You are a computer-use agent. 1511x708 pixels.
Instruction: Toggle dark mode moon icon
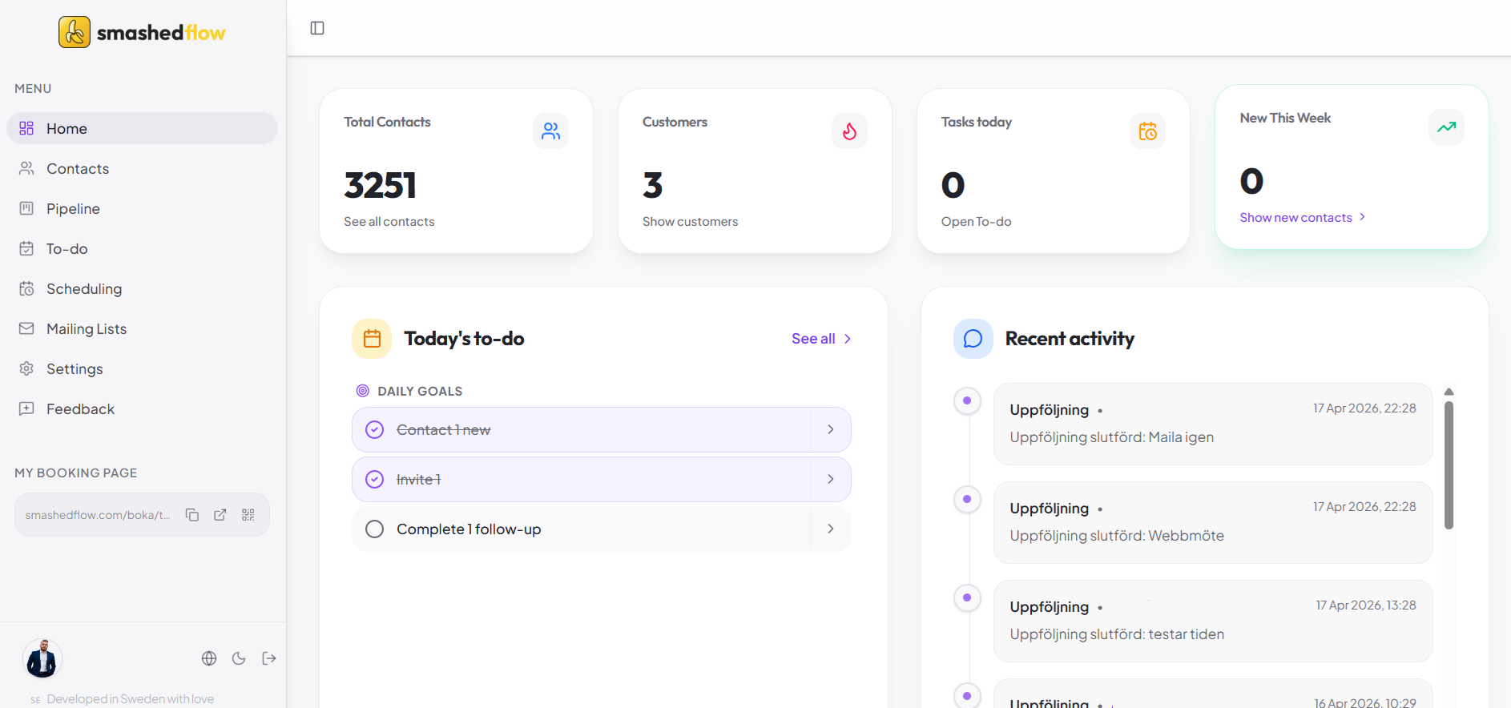click(x=239, y=658)
